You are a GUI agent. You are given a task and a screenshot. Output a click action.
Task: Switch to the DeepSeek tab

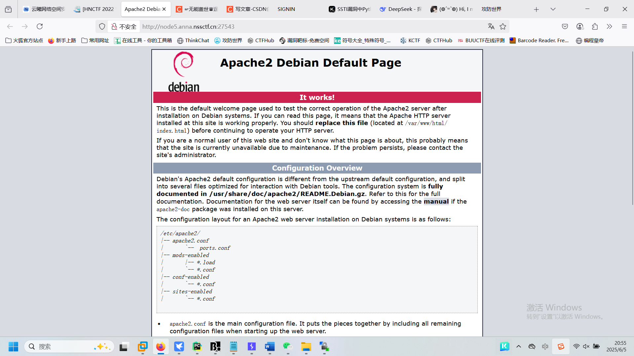401,9
